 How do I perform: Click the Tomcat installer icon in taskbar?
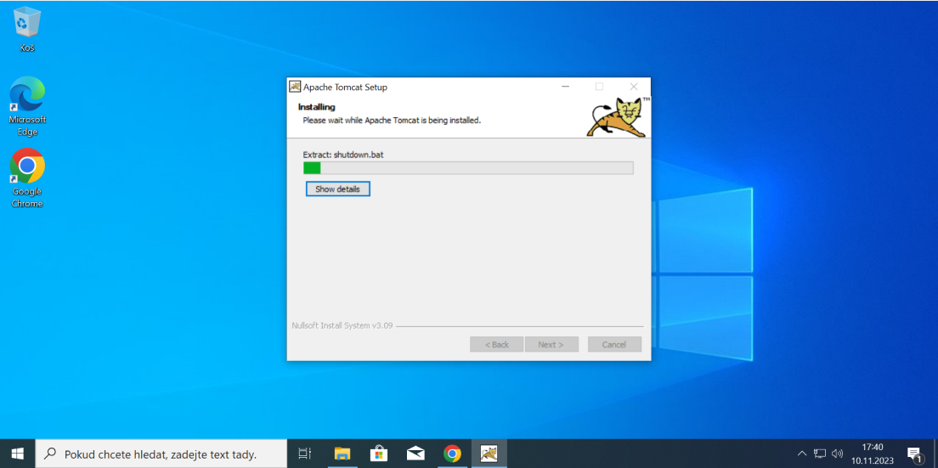tap(489, 454)
